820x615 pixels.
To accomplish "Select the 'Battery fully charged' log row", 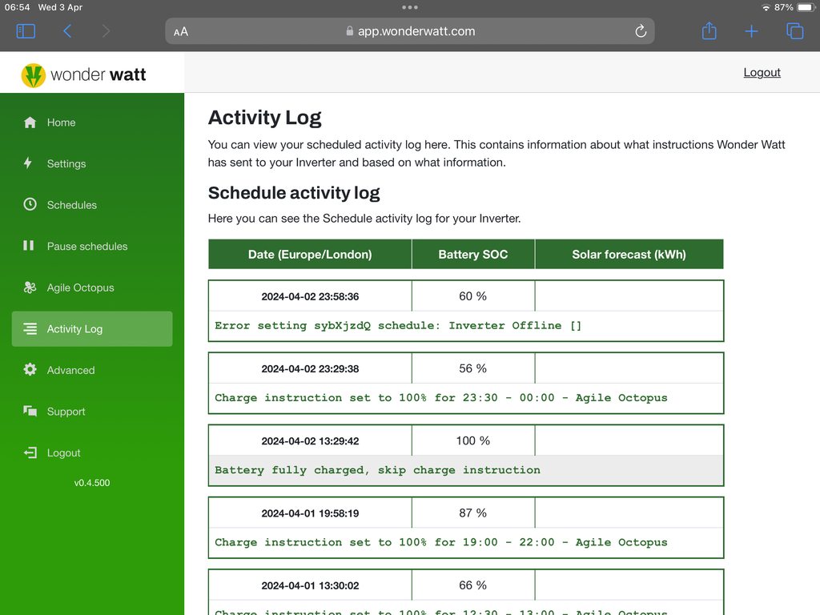I will (465, 470).
